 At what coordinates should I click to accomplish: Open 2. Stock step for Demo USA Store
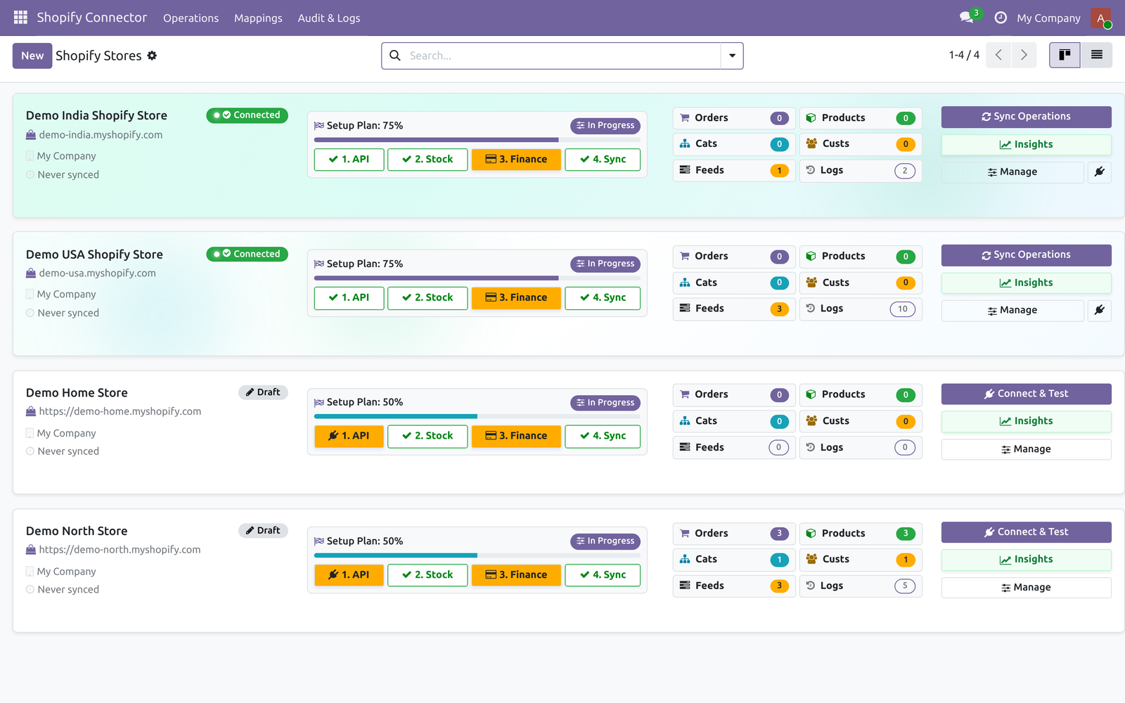click(x=427, y=298)
